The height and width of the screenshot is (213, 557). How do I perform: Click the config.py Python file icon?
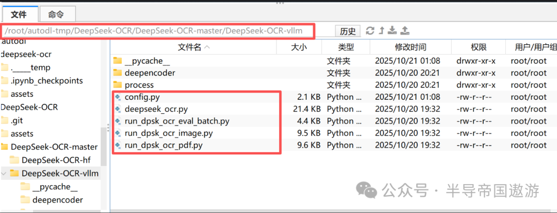118,97
